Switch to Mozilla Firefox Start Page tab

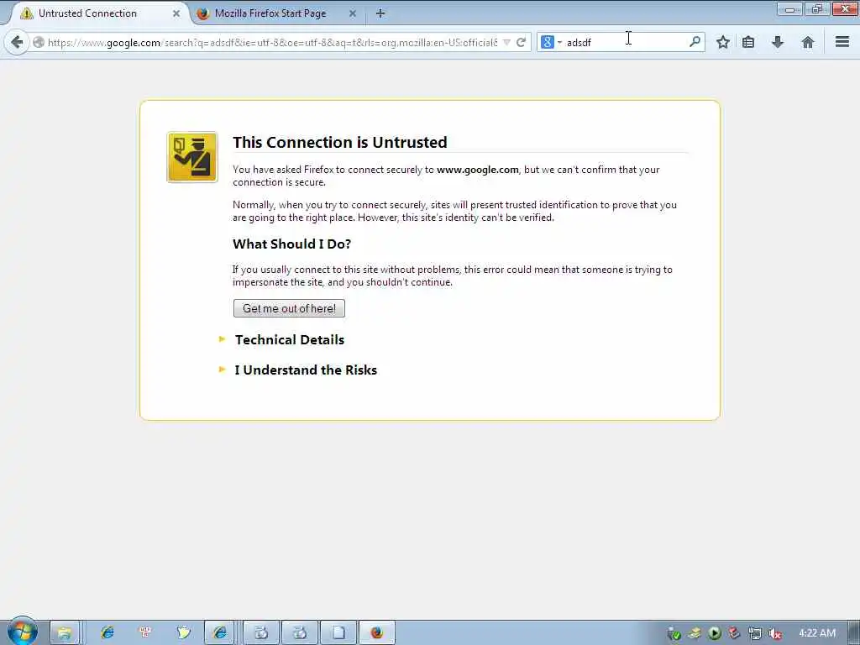tap(275, 13)
